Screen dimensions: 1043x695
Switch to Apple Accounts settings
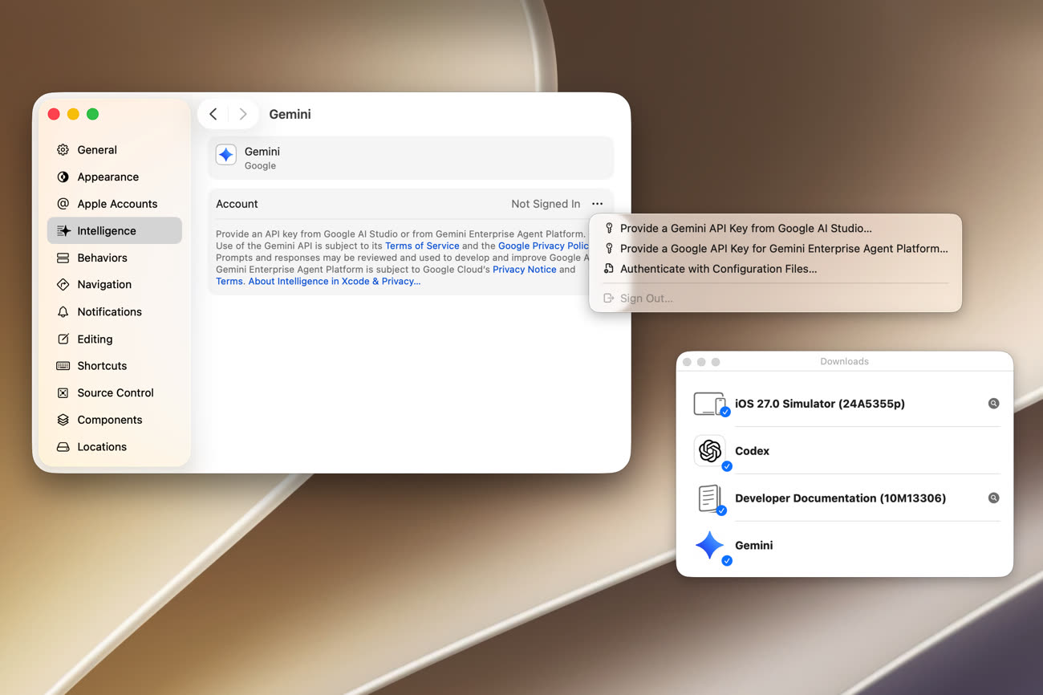115,204
